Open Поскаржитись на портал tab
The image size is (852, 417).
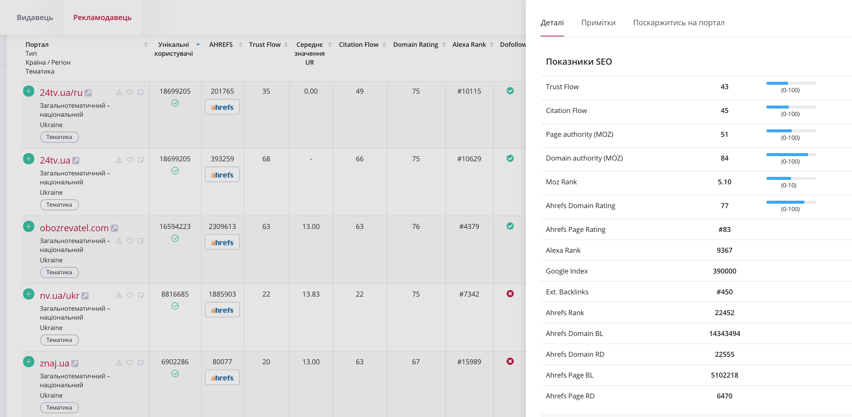pyautogui.click(x=679, y=23)
